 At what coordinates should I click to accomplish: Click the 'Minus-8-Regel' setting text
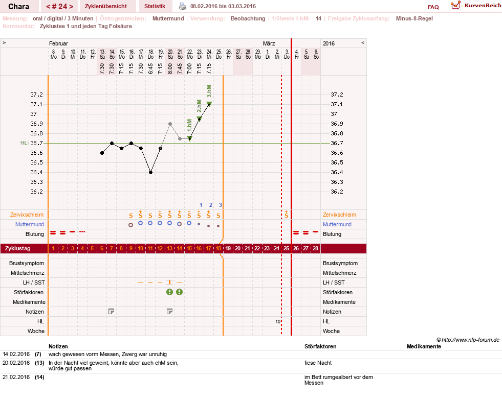[x=414, y=18]
